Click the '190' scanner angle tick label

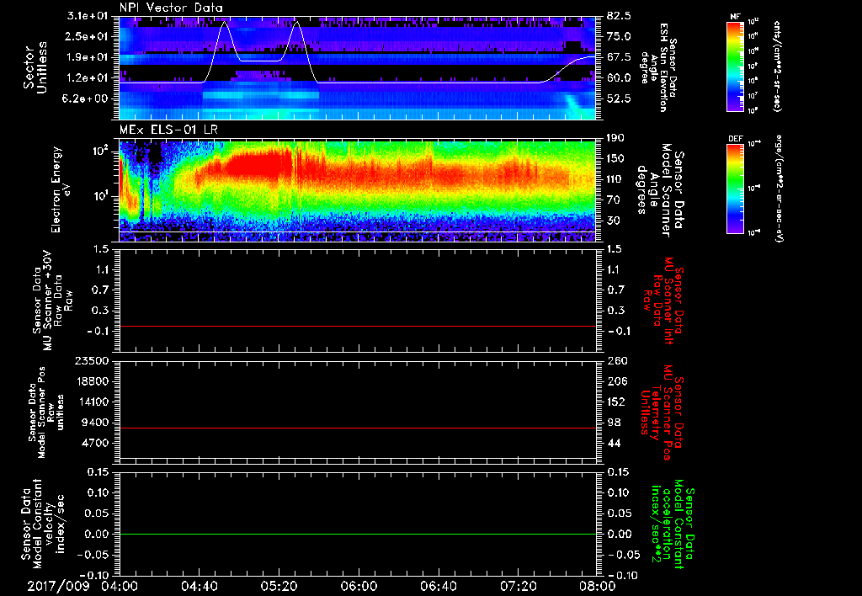pos(615,138)
